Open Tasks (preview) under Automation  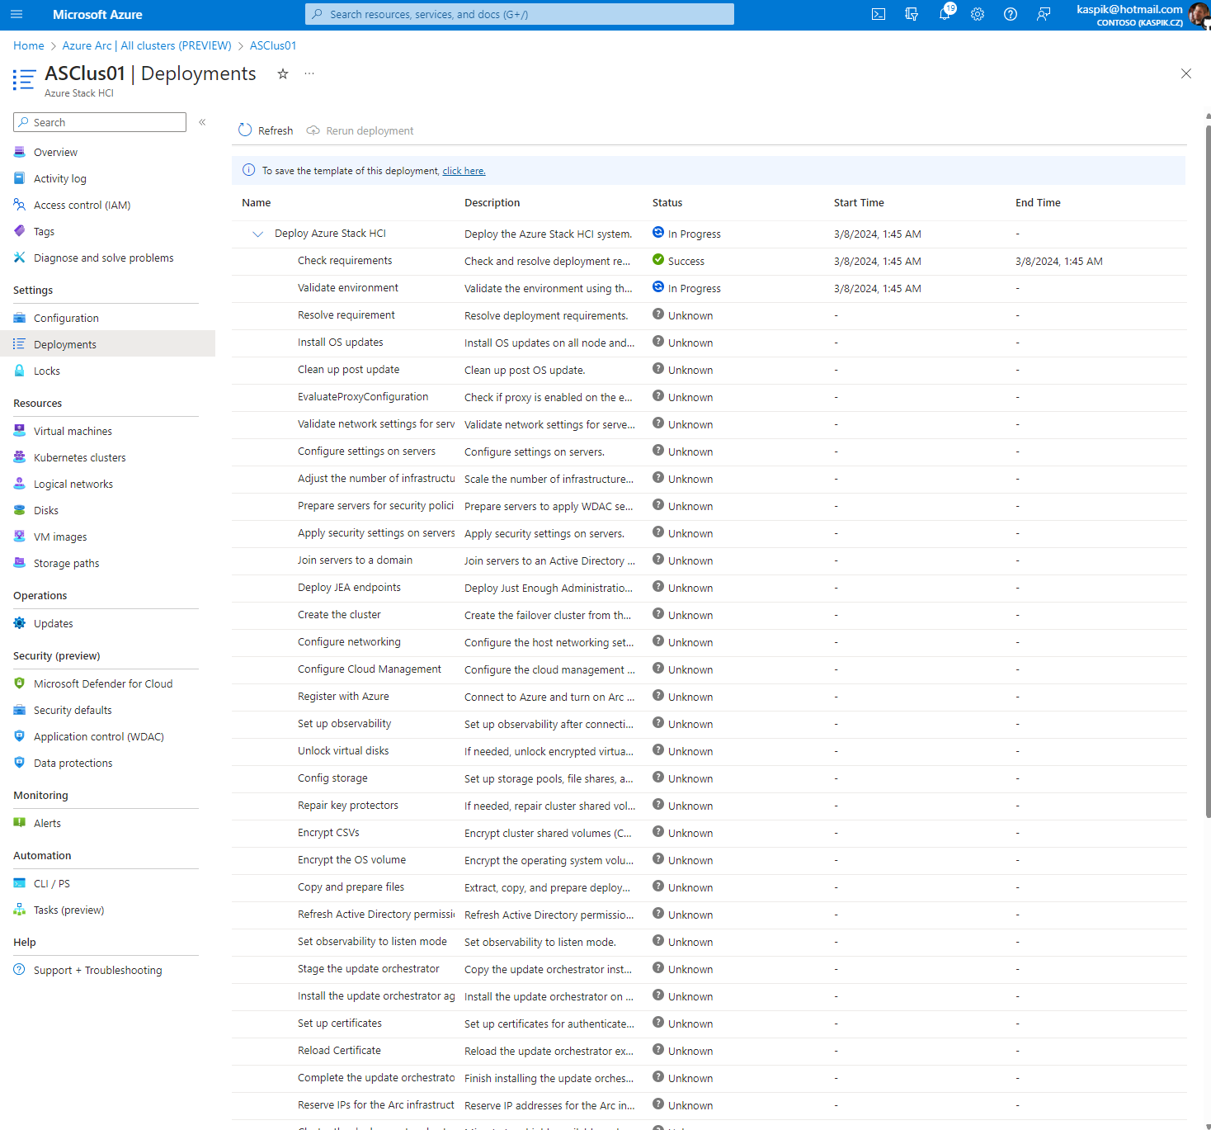pyautogui.click(x=69, y=910)
